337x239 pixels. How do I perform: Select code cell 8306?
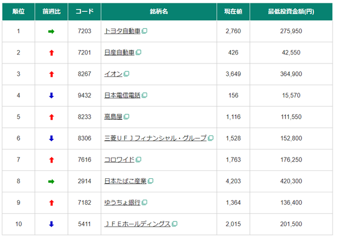(84, 138)
